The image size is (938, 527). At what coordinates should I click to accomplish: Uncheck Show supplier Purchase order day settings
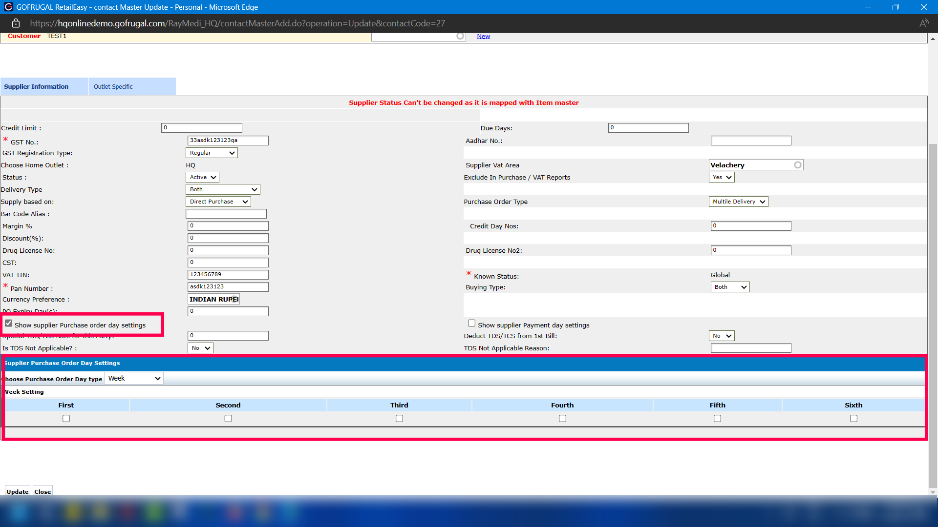tap(9, 324)
